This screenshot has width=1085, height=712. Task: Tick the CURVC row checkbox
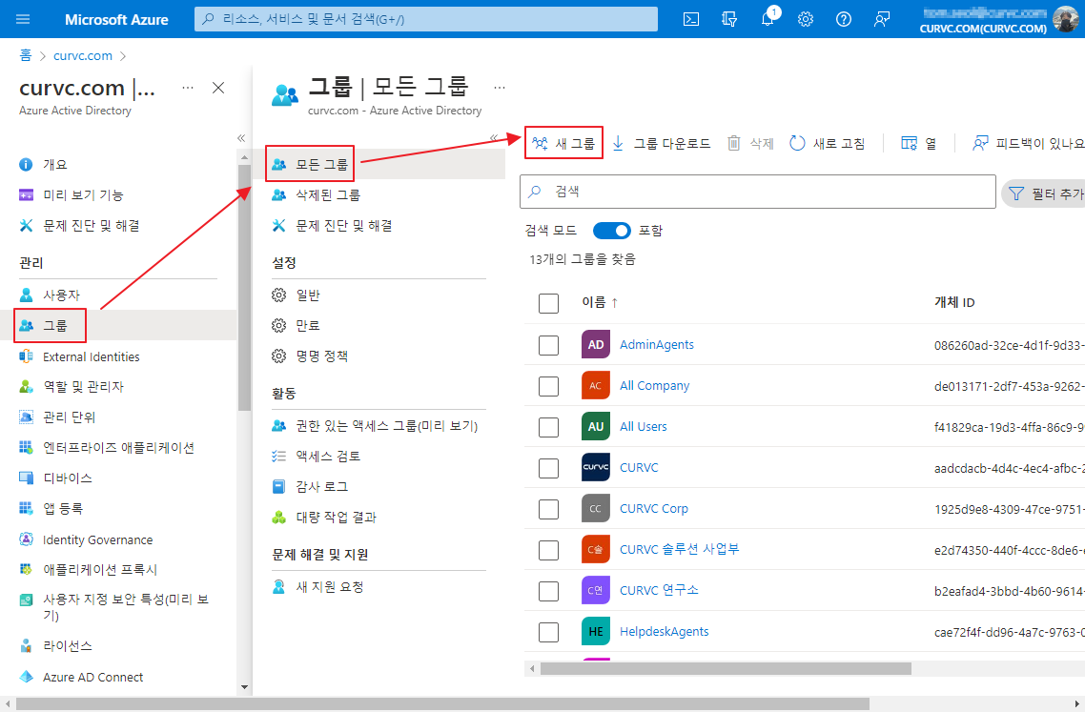click(x=549, y=468)
